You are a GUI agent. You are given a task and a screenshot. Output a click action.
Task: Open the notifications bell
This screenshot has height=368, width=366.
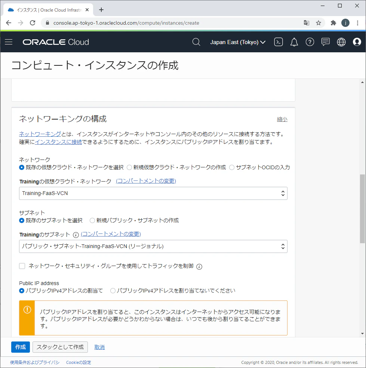294,42
